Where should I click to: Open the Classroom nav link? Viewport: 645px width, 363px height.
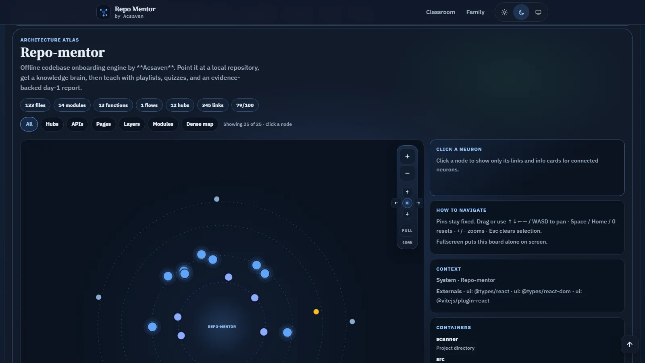[x=441, y=12]
